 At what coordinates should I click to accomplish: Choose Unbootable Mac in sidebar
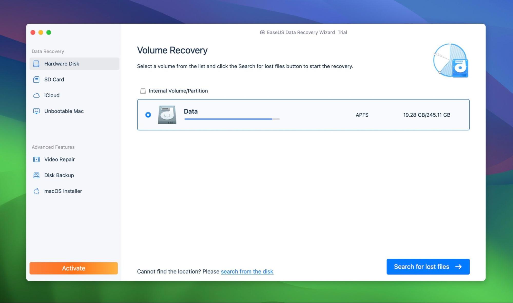click(x=74, y=111)
